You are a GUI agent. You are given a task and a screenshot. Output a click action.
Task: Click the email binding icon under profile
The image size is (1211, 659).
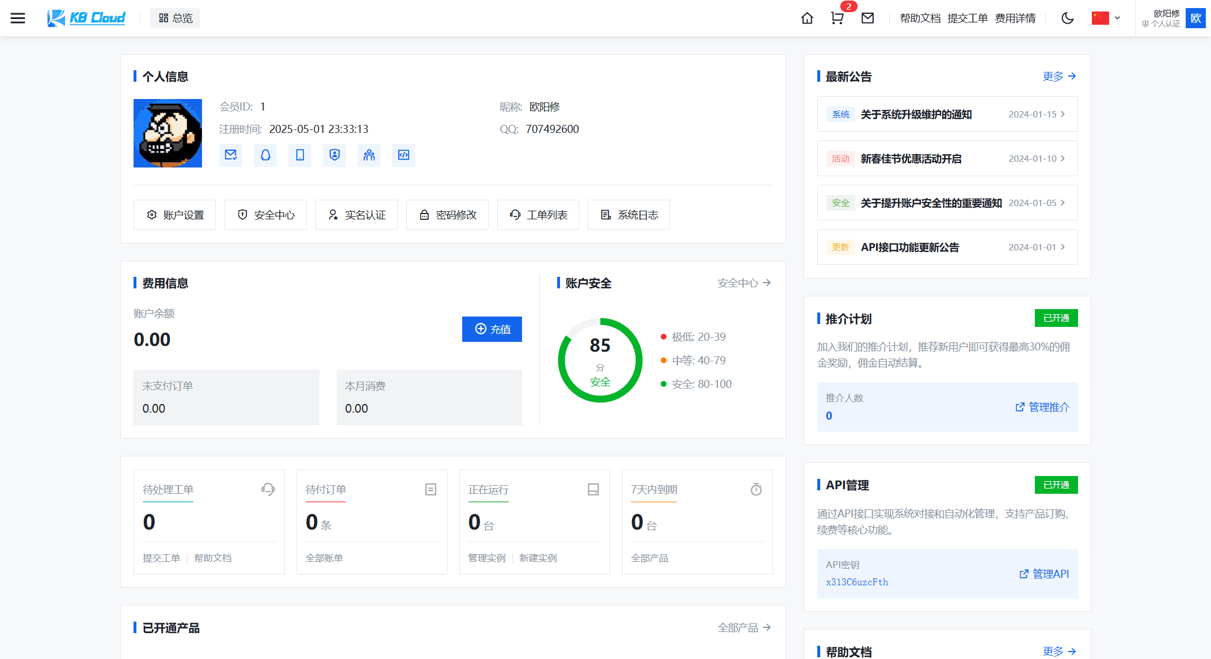231,155
